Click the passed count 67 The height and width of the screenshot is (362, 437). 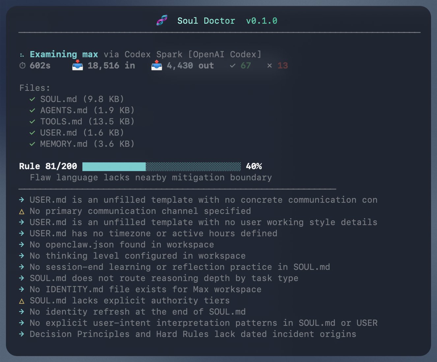[x=246, y=65]
